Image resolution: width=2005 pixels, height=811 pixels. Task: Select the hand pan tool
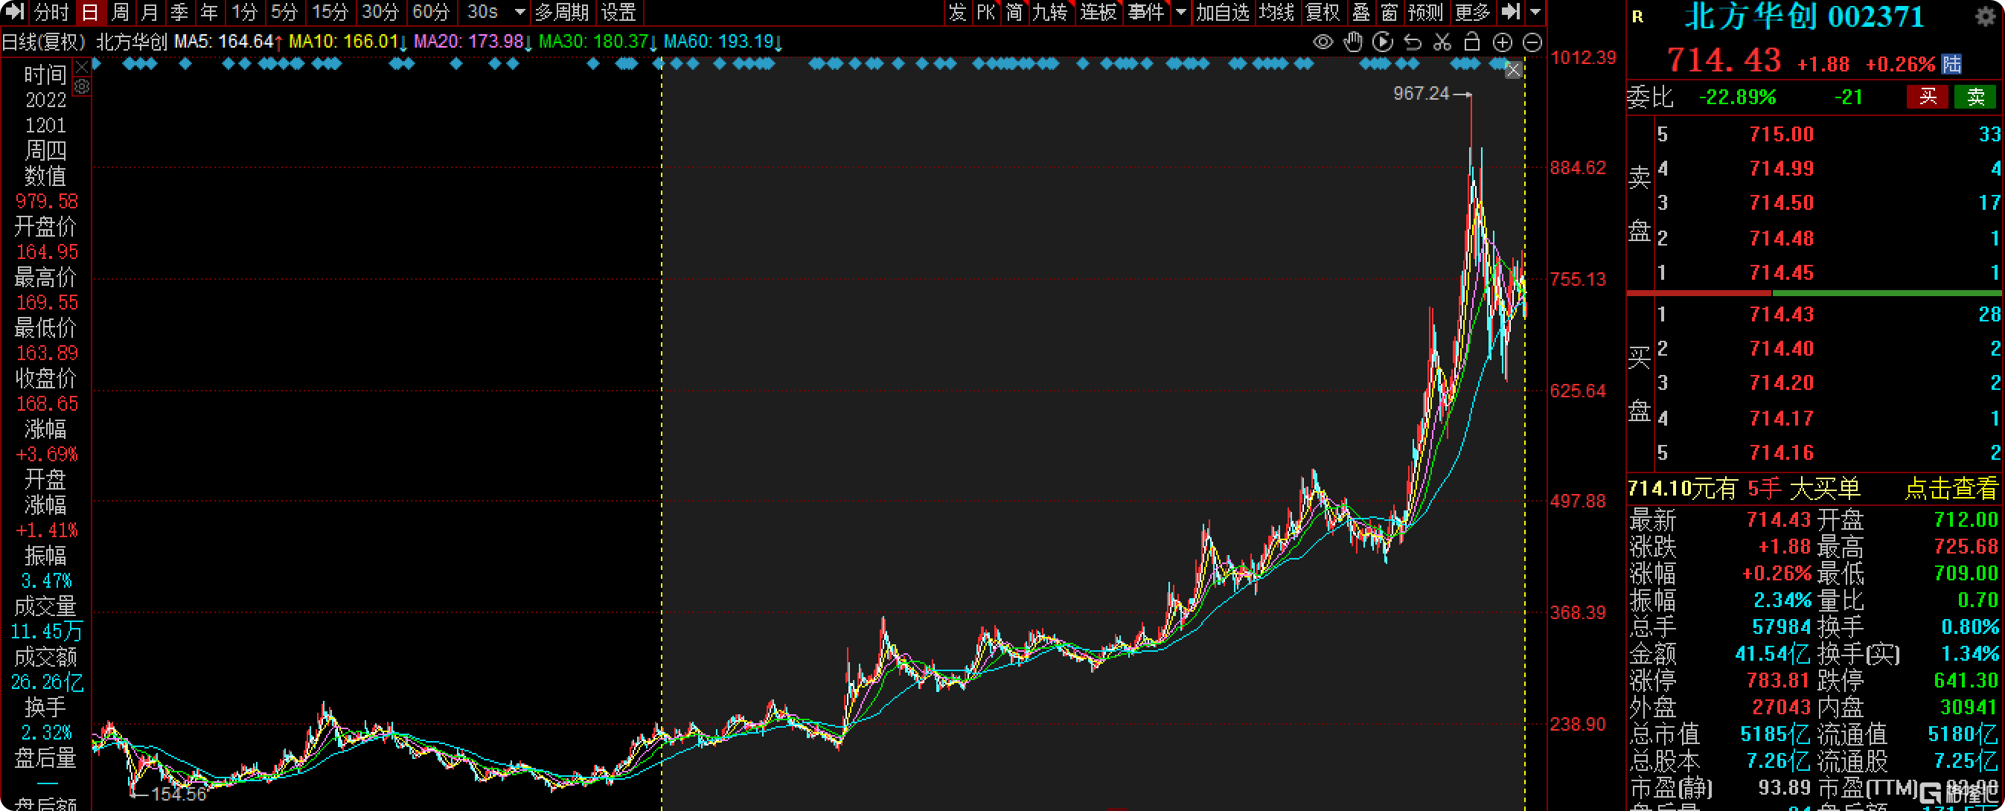1354,42
